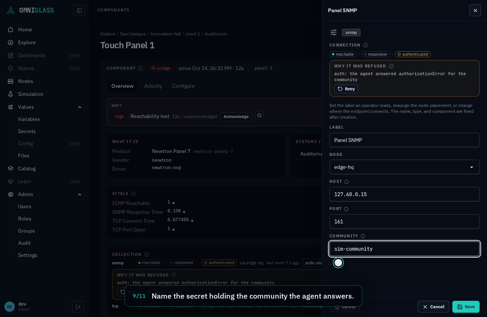
Task: Click the clock icon next to Acknowledge
Action: pos(259,116)
